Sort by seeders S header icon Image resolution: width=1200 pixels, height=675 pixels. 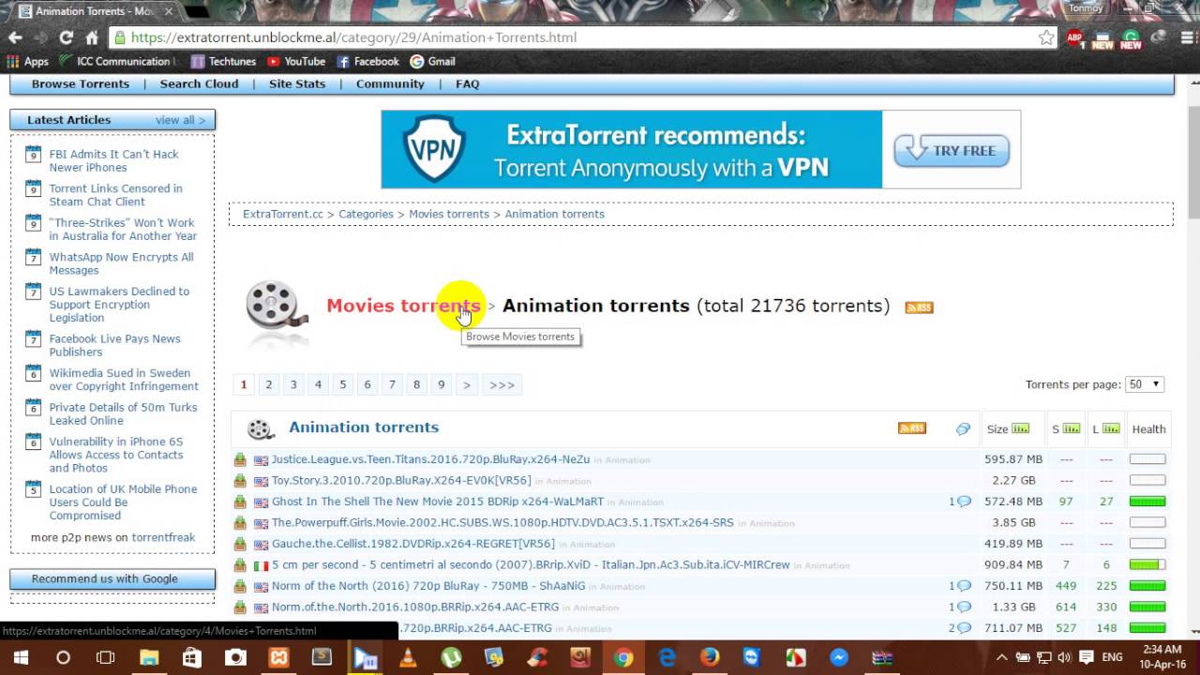click(1072, 428)
